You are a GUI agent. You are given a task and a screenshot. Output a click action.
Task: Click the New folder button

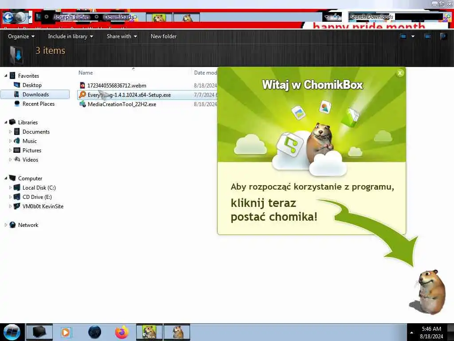(x=164, y=36)
